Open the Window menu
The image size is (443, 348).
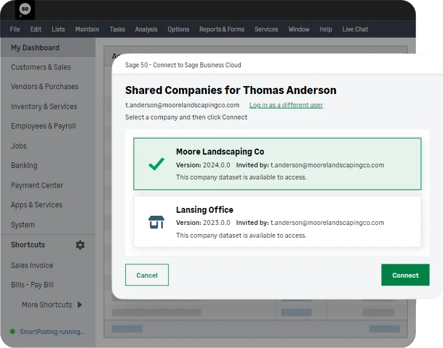coord(299,30)
